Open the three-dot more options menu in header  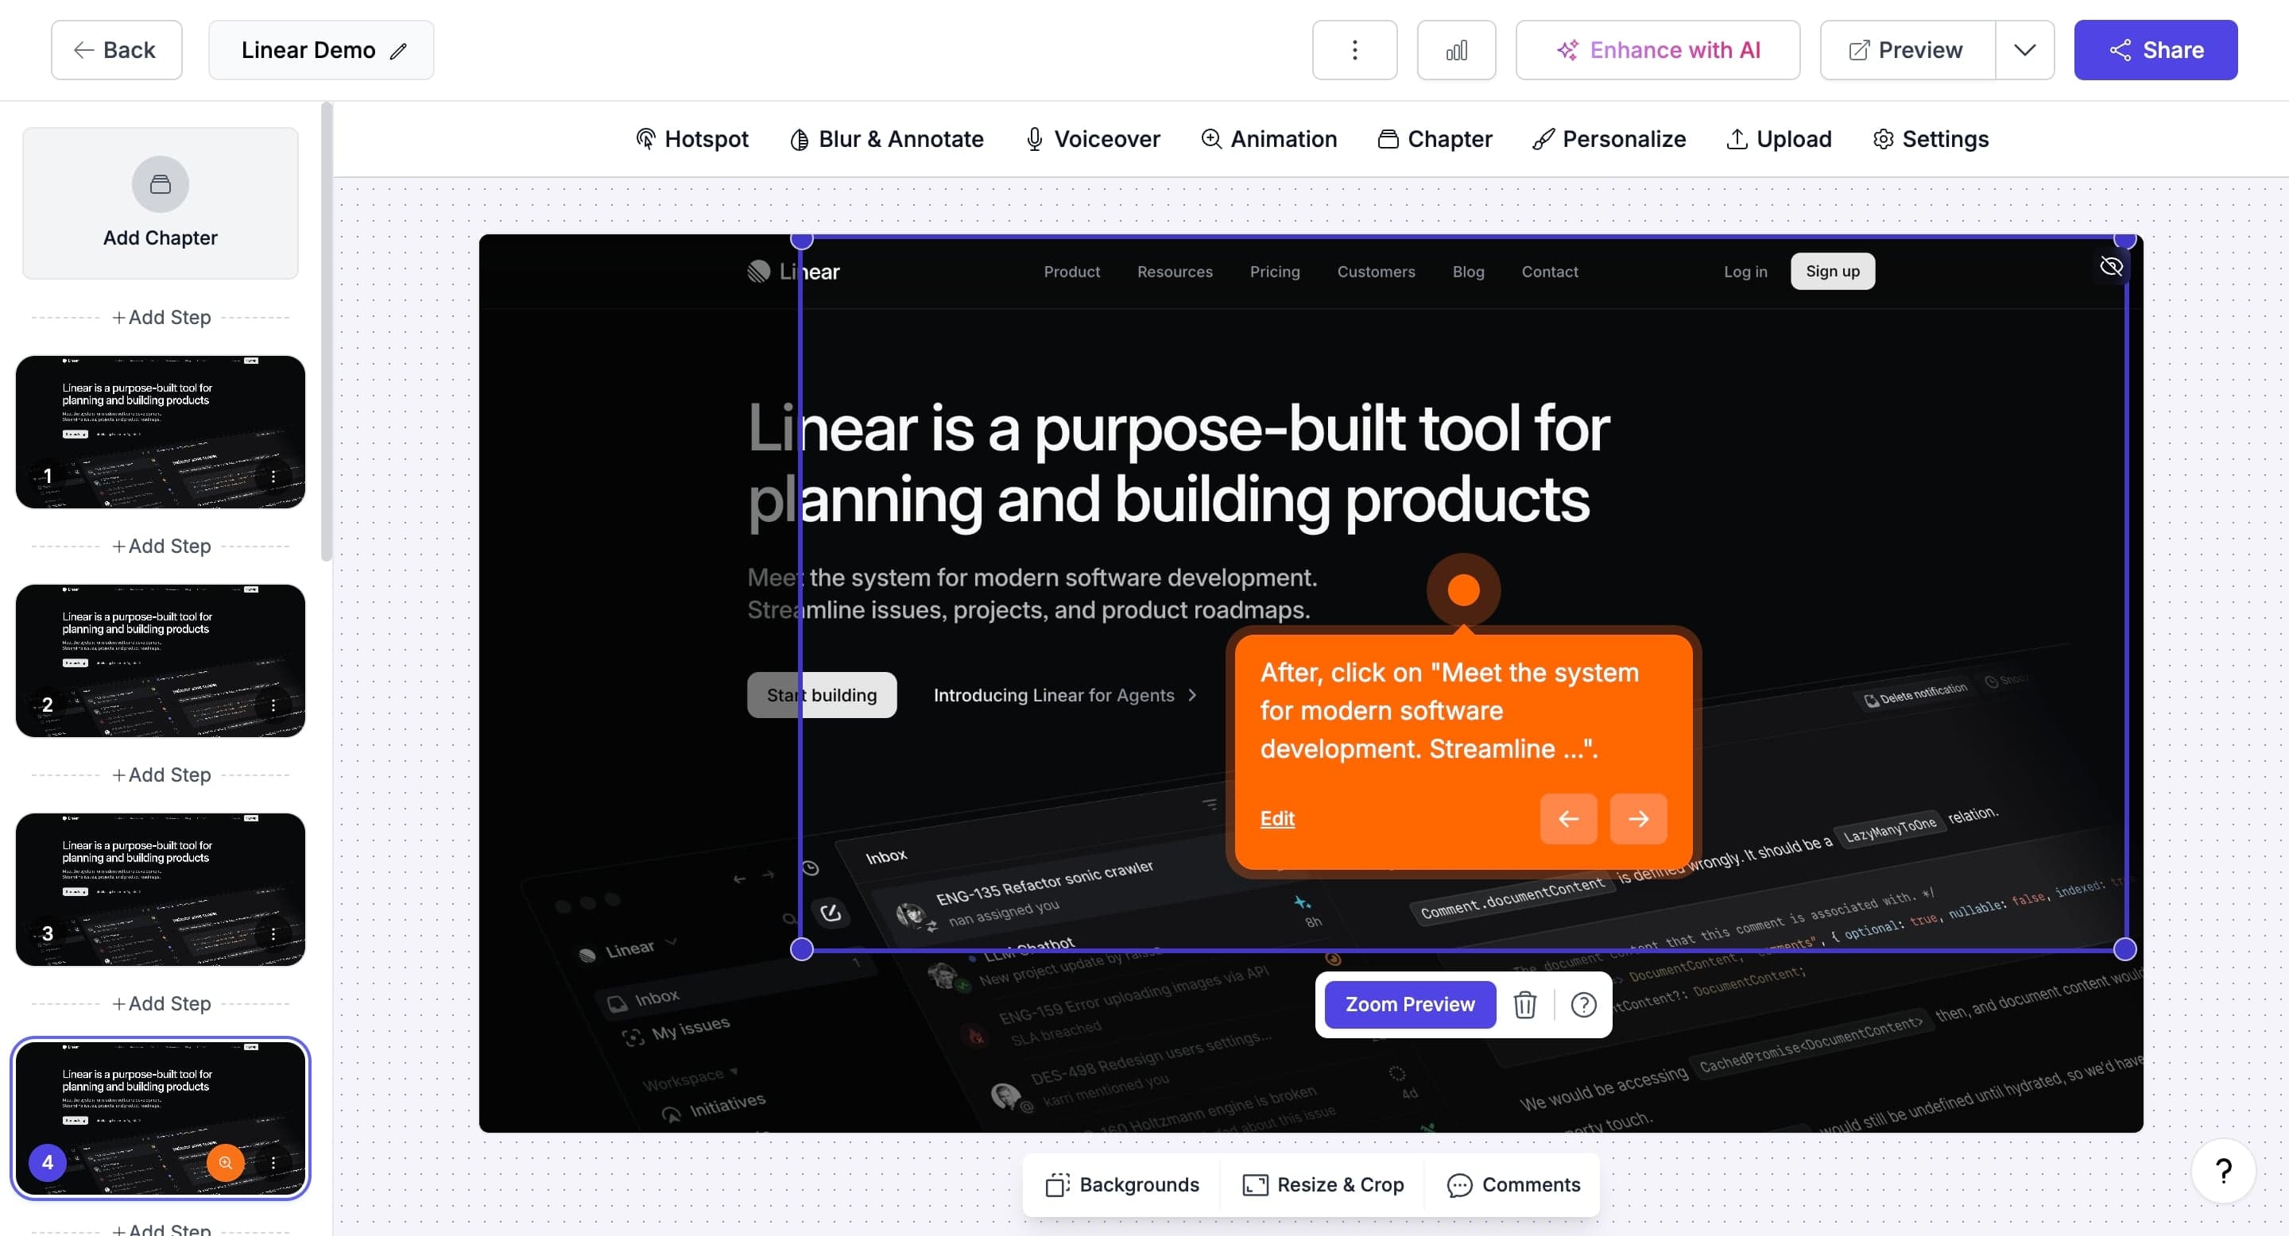(1354, 50)
